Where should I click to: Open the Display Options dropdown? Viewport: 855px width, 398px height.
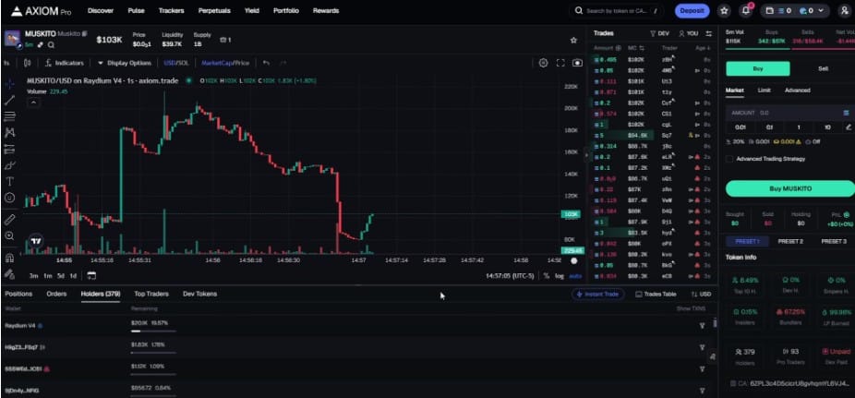coord(125,63)
